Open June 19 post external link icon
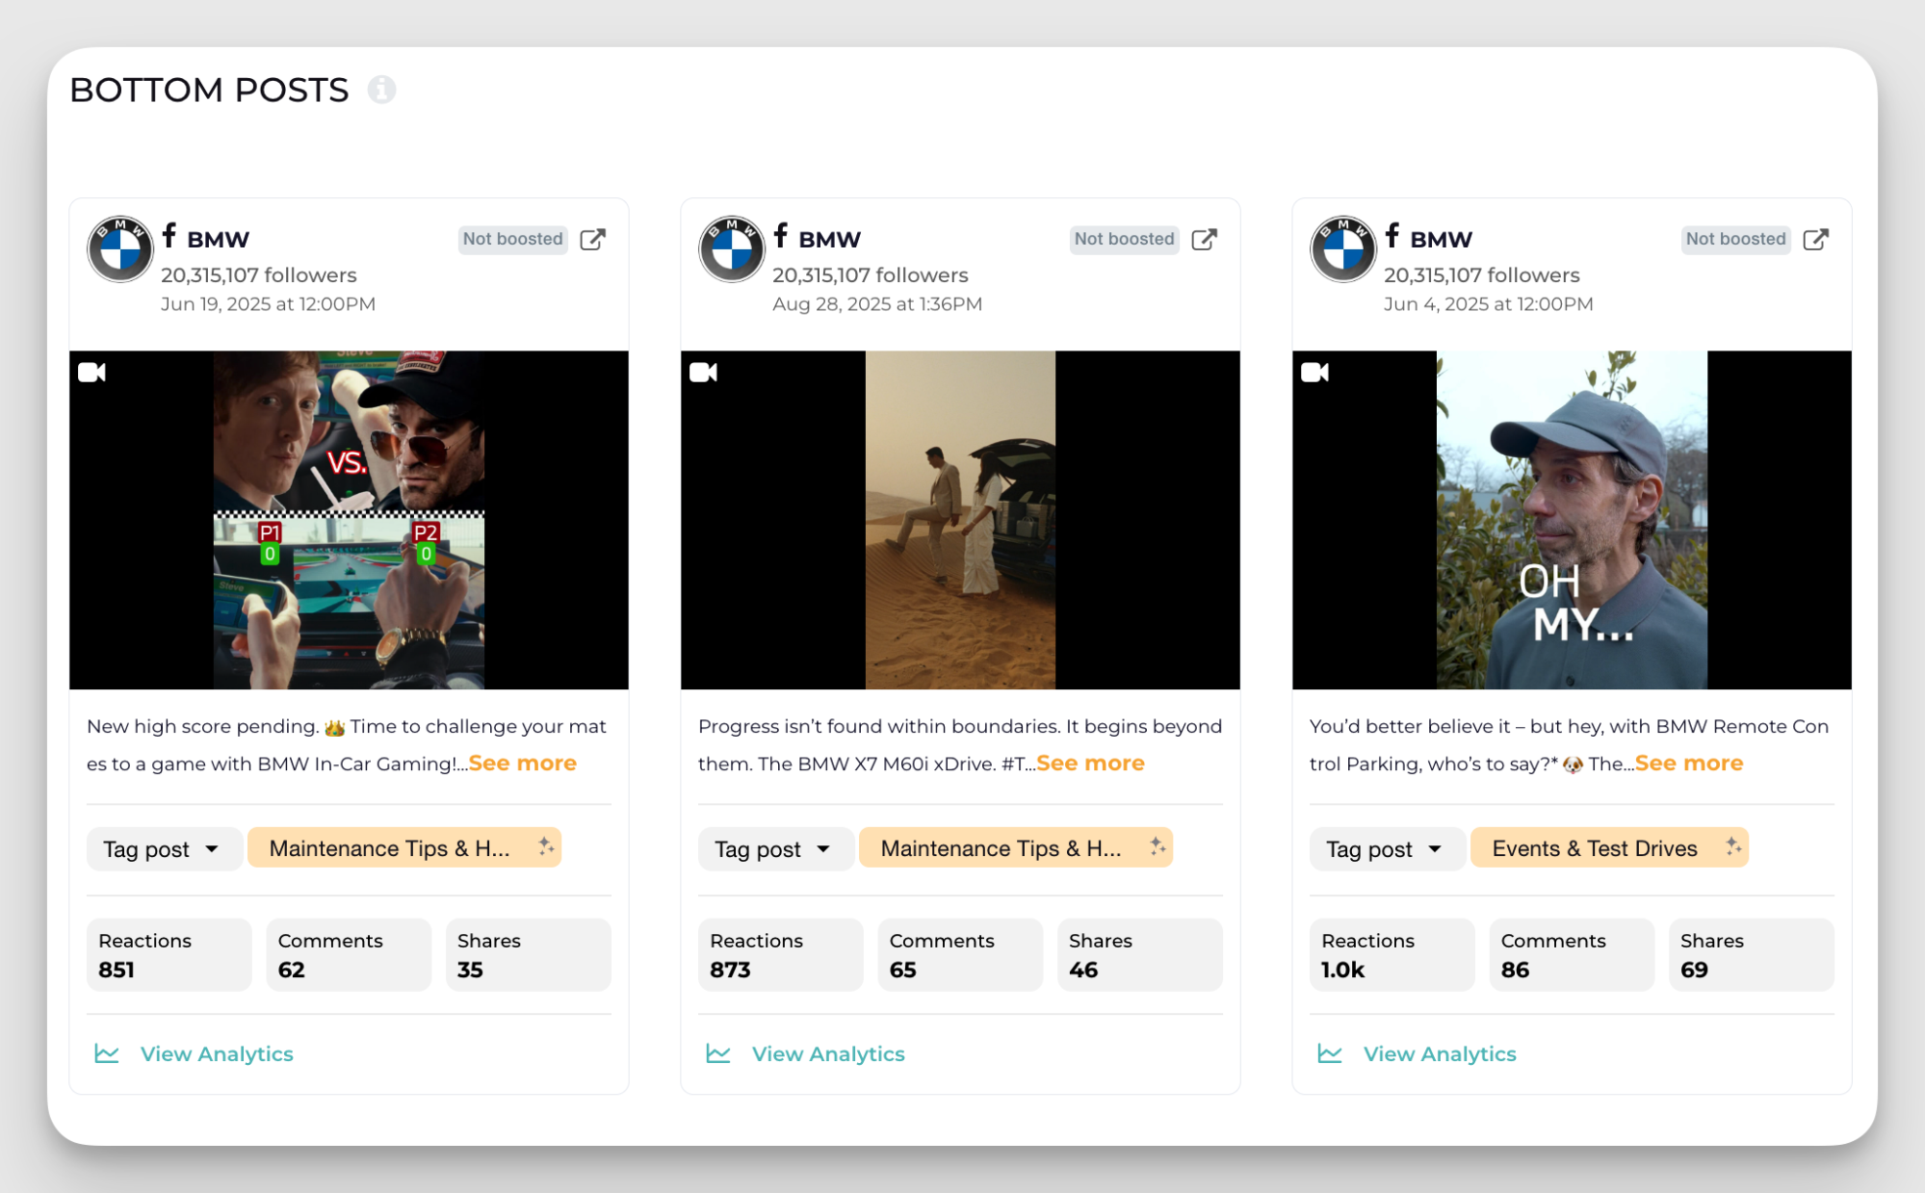Image resolution: width=1925 pixels, height=1193 pixels. click(593, 239)
